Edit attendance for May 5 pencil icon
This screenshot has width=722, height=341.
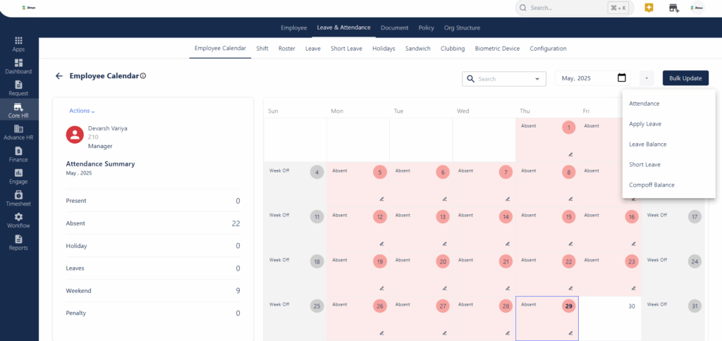tap(381, 199)
